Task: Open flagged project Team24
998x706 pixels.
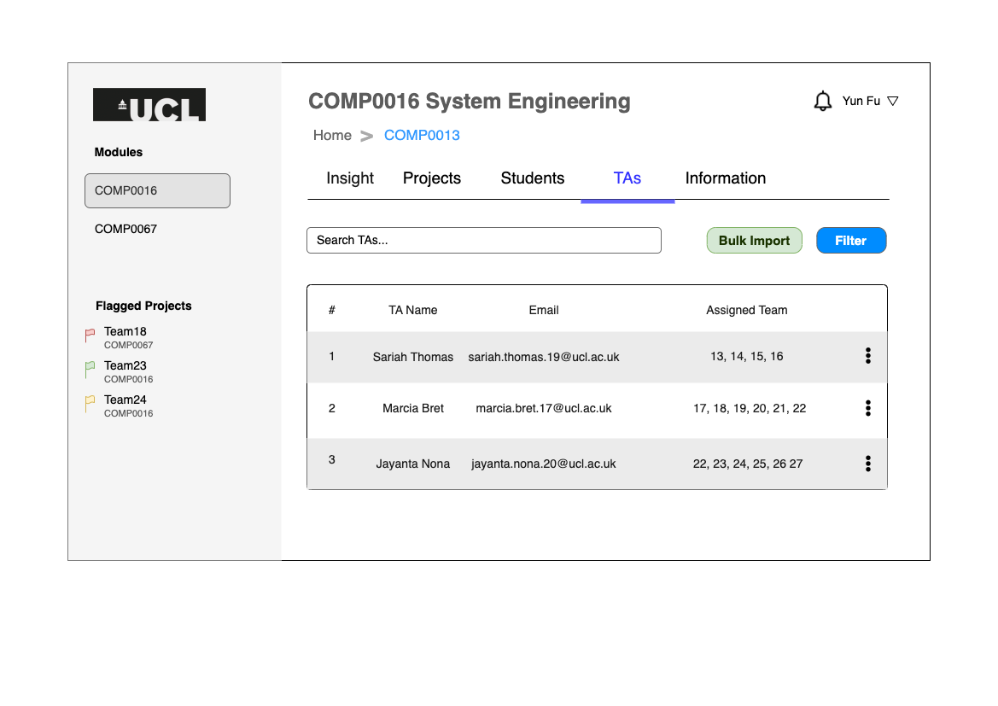Action: [125, 400]
